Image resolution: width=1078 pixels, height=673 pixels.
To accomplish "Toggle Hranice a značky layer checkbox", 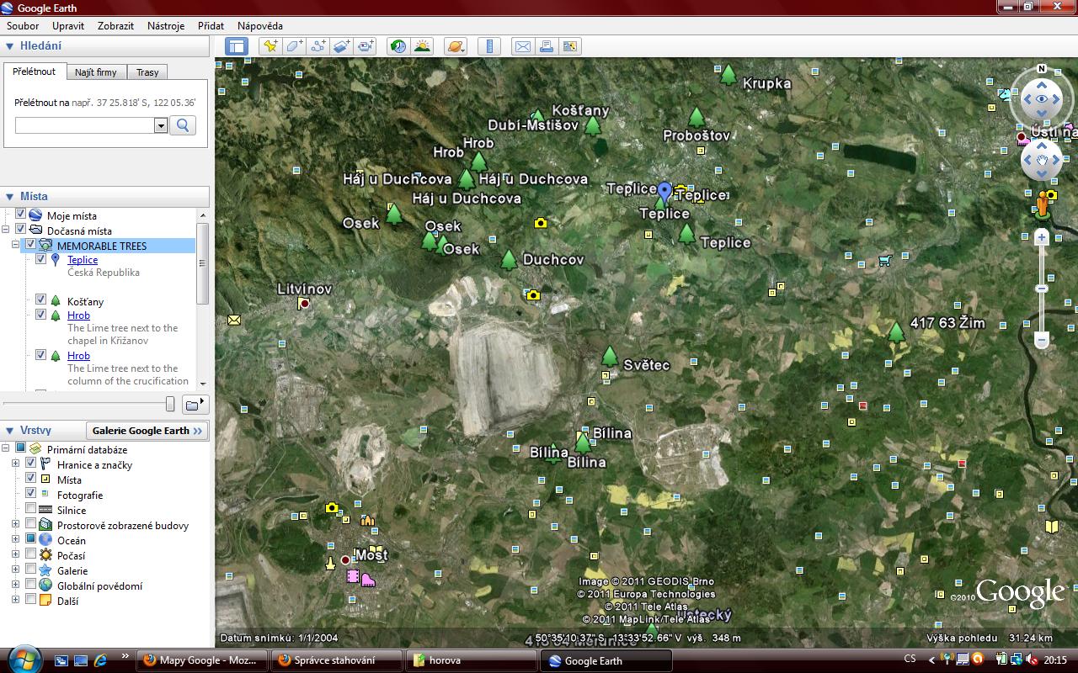I will tap(31, 464).
